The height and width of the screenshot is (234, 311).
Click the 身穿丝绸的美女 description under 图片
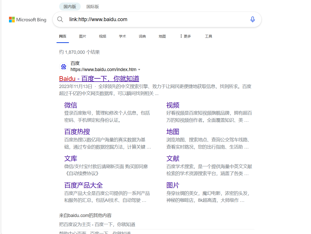coord(208,197)
